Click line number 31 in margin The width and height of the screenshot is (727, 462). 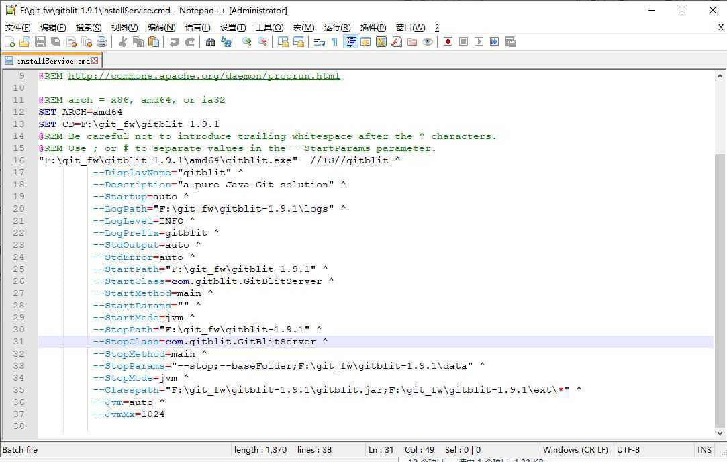[x=19, y=341]
